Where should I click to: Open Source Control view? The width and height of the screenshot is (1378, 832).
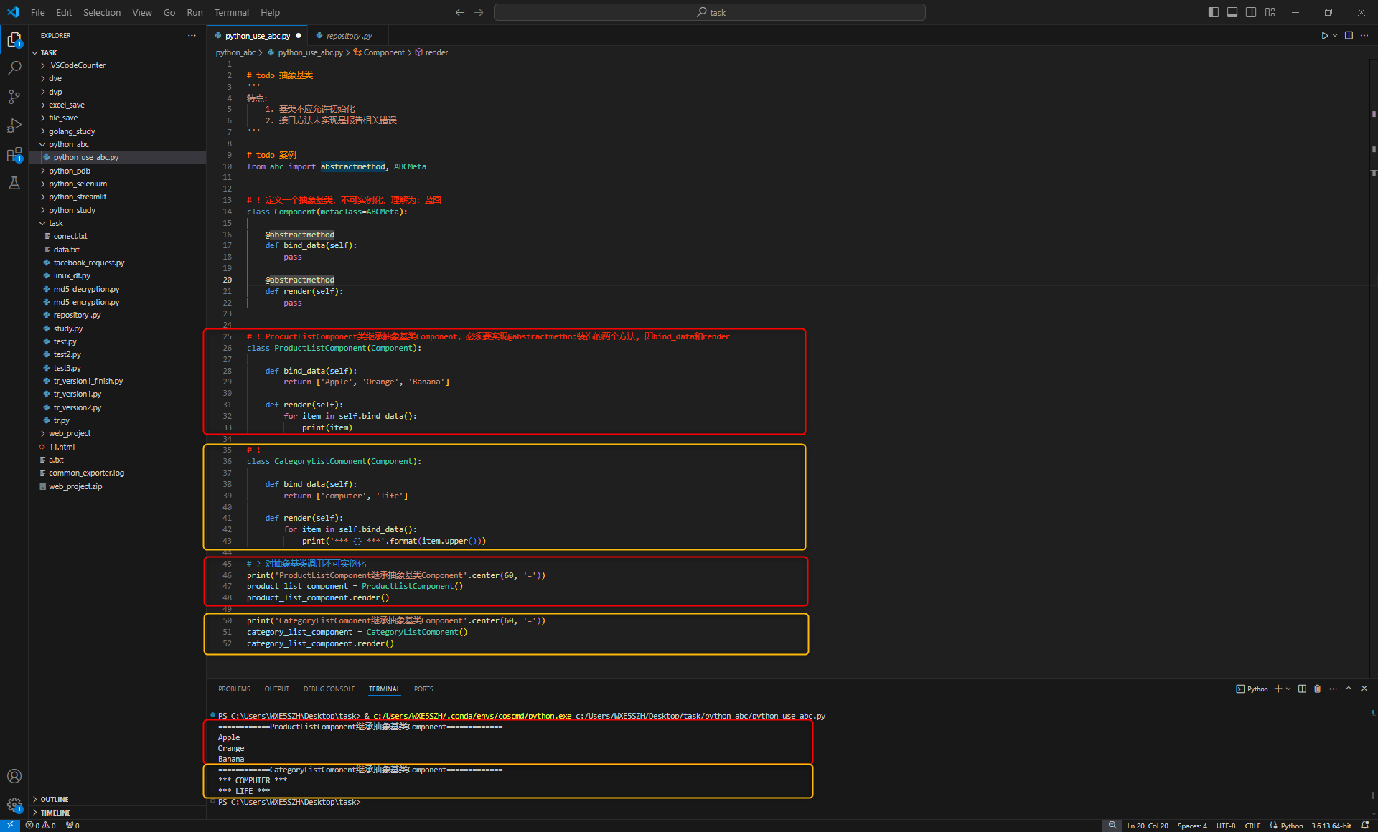tap(14, 97)
